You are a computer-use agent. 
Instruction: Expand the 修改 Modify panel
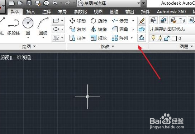coord(108,46)
